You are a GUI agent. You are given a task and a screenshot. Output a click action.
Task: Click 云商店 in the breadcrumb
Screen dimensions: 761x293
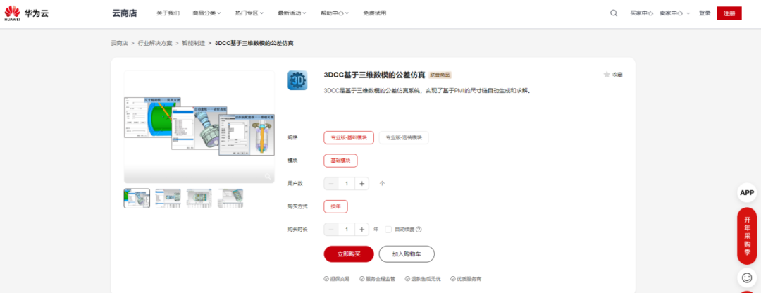click(119, 43)
